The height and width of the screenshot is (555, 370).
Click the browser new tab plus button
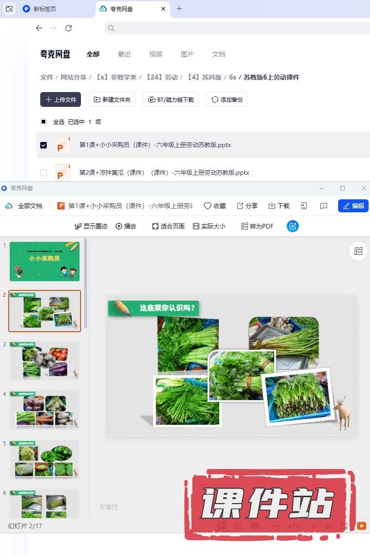point(179,9)
